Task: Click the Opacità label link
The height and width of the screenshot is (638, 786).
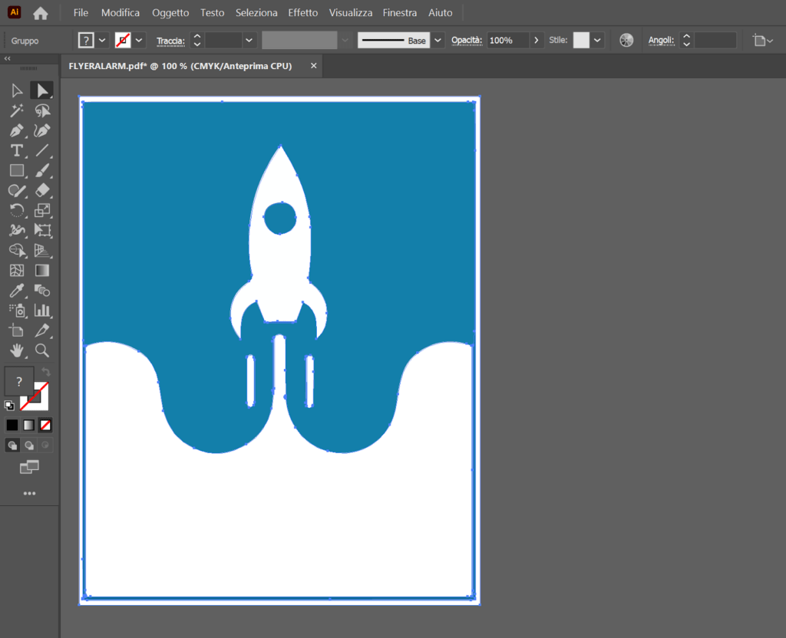Action: coord(466,41)
